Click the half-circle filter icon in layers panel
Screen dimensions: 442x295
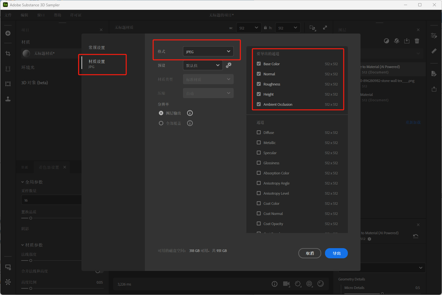coord(387,41)
